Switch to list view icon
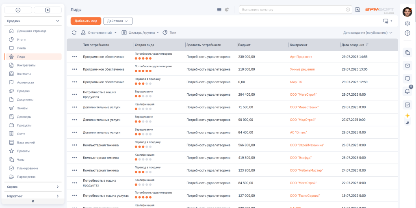The image size is (416, 208). [x=219, y=9]
